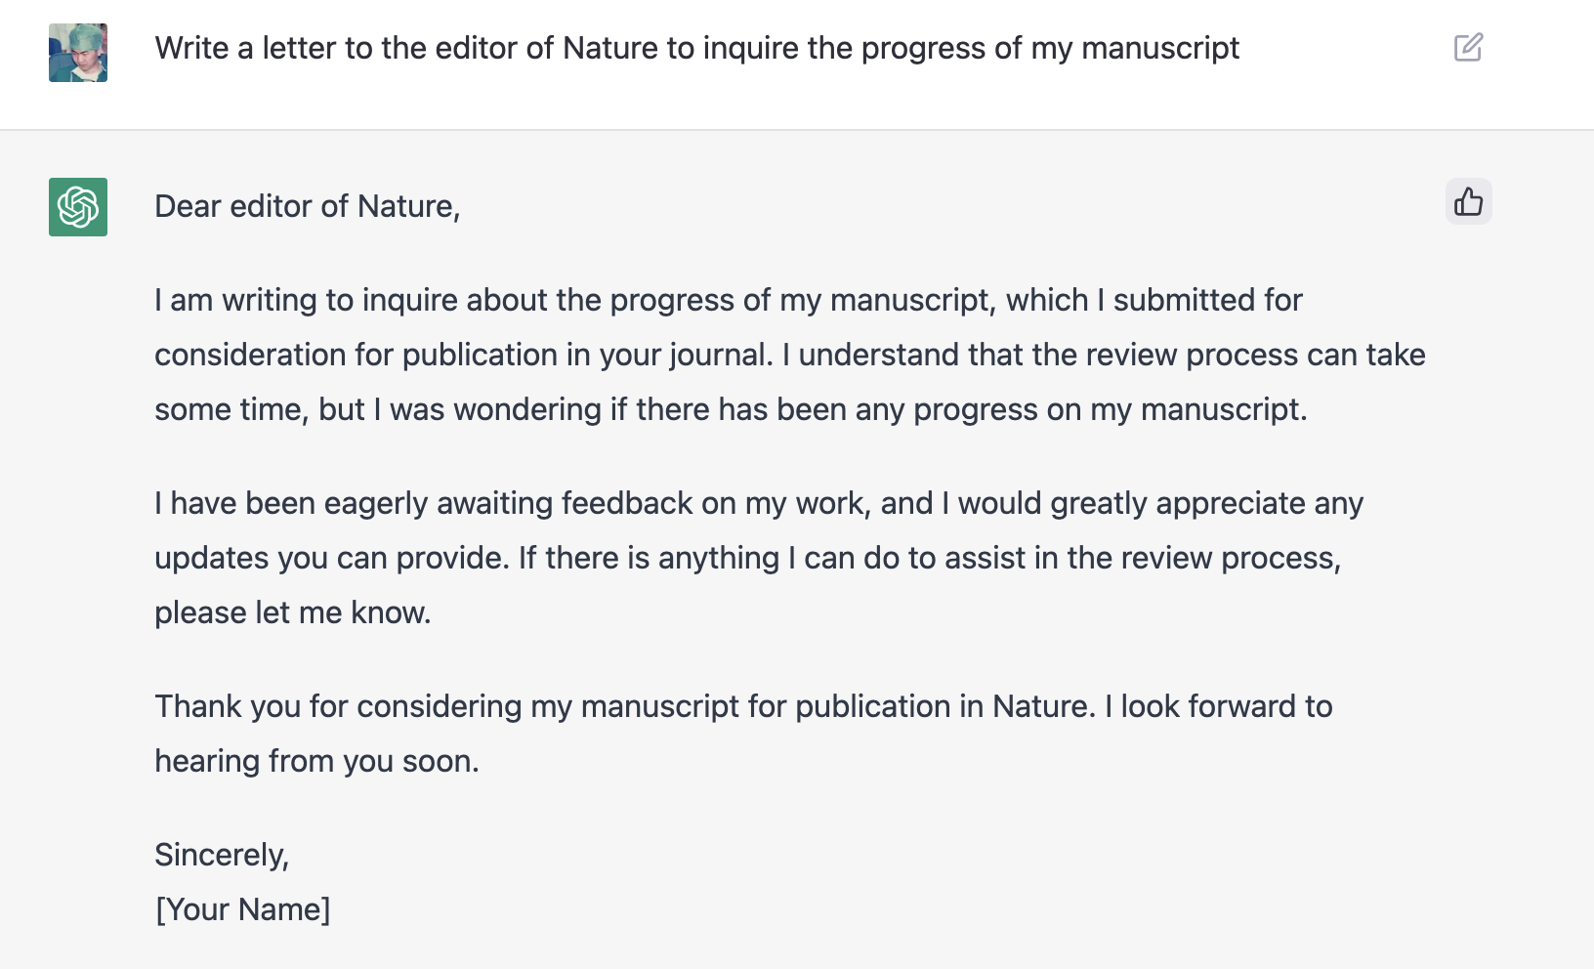This screenshot has height=969, width=1594.
Task: Click the user profile avatar
Action: [x=78, y=53]
